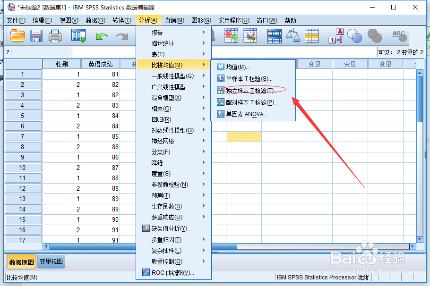Recall recently used dialogs icon
Screen dimensions: 430x286
tap(79, 36)
